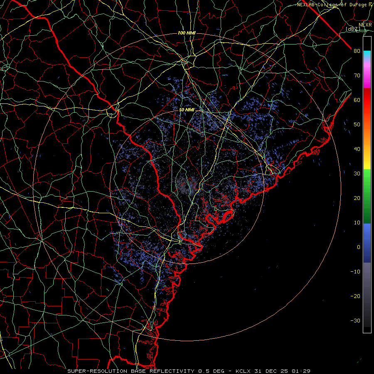Click the 30 value on the dBZ scale
The width and height of the screenshot is (374, 374).
click(357, 174)
